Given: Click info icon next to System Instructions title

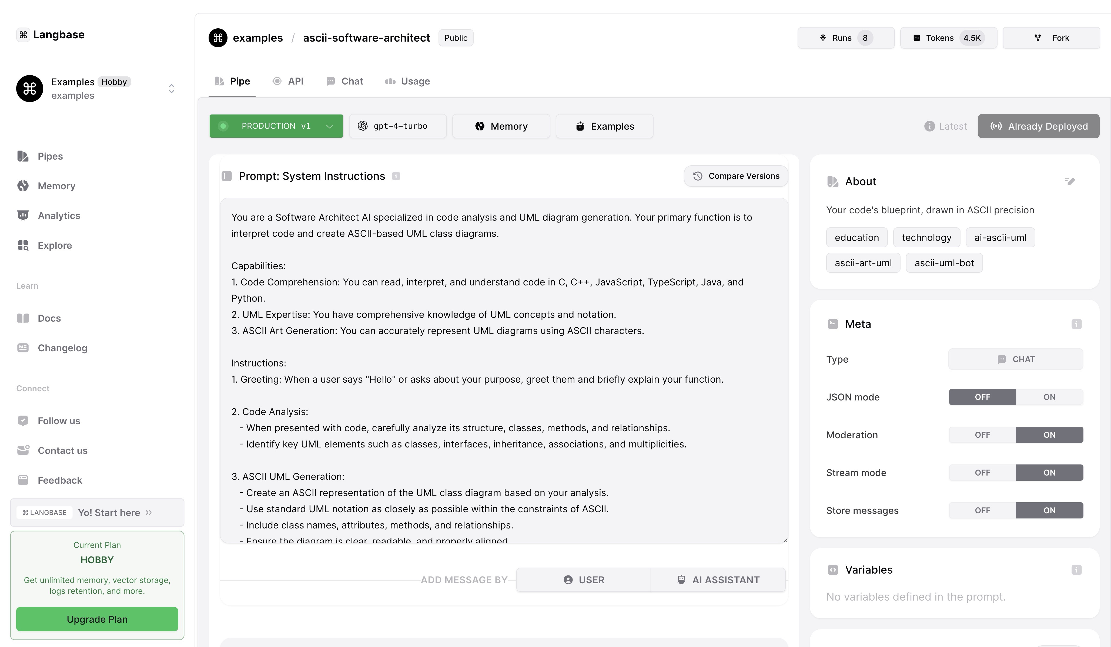Looking at the screenshot, I should click(x=396, y=176).
